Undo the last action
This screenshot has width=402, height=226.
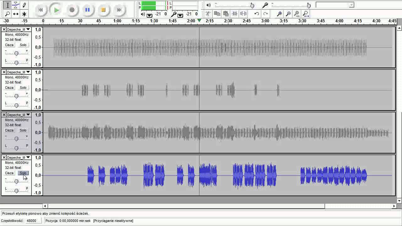(257, 14)
